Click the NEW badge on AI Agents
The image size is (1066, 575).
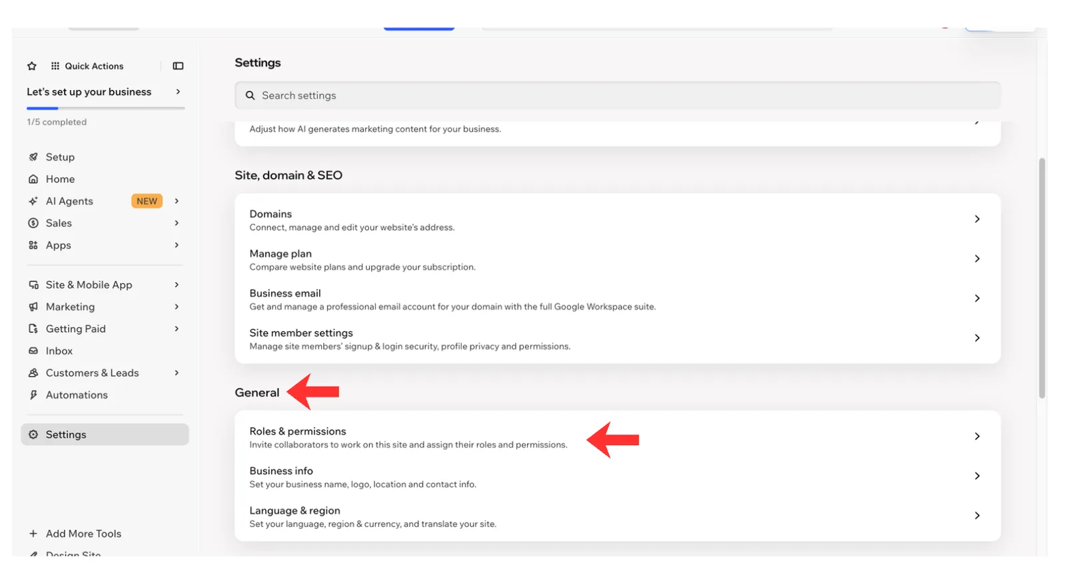(147, 201)
